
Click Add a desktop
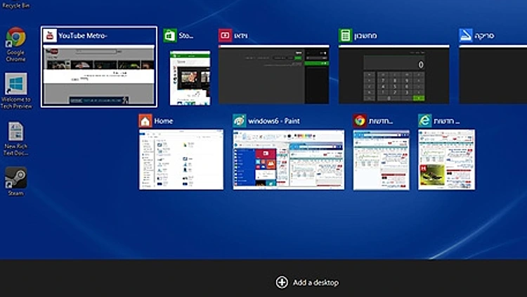click(307, 282)
